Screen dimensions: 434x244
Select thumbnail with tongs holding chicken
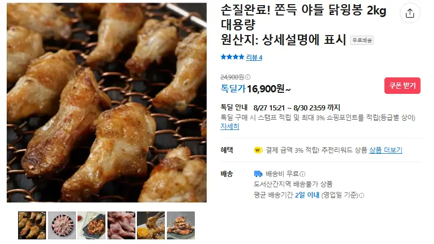151,225
